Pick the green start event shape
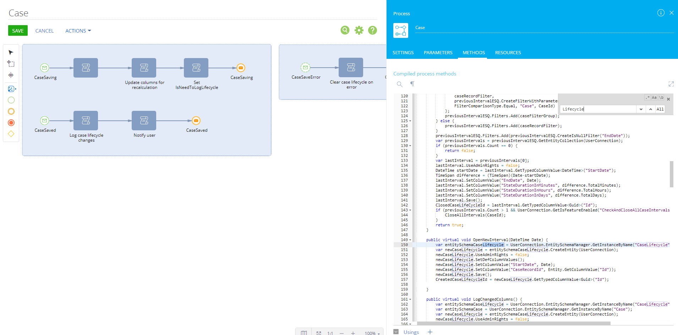Image resolution: width=678 pixels, height=335 pixels. [11, 100]
